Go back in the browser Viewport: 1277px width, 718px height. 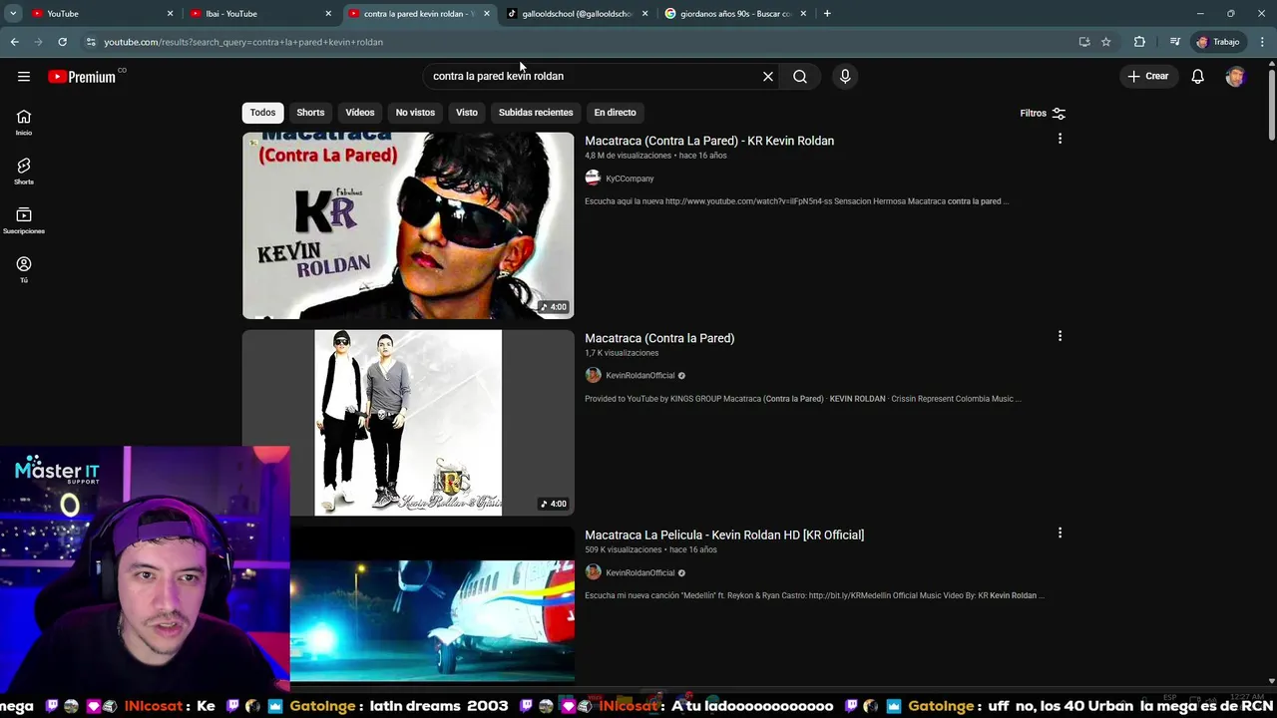(x=14, y=42)
